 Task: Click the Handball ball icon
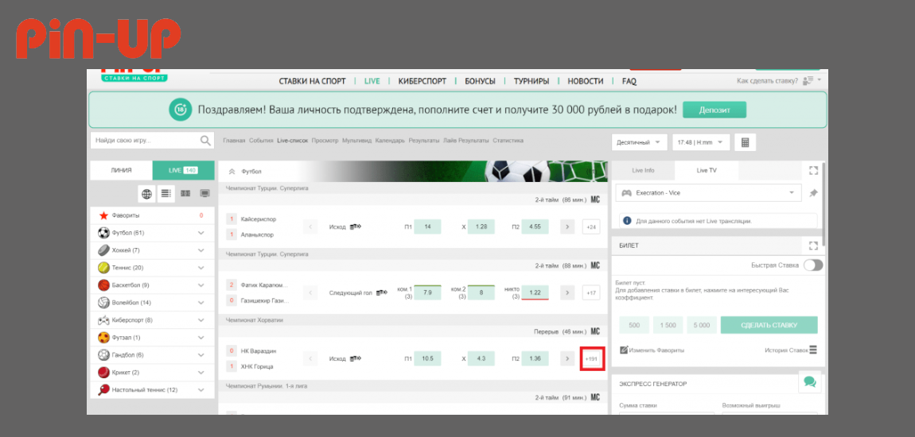click(103, 355)
